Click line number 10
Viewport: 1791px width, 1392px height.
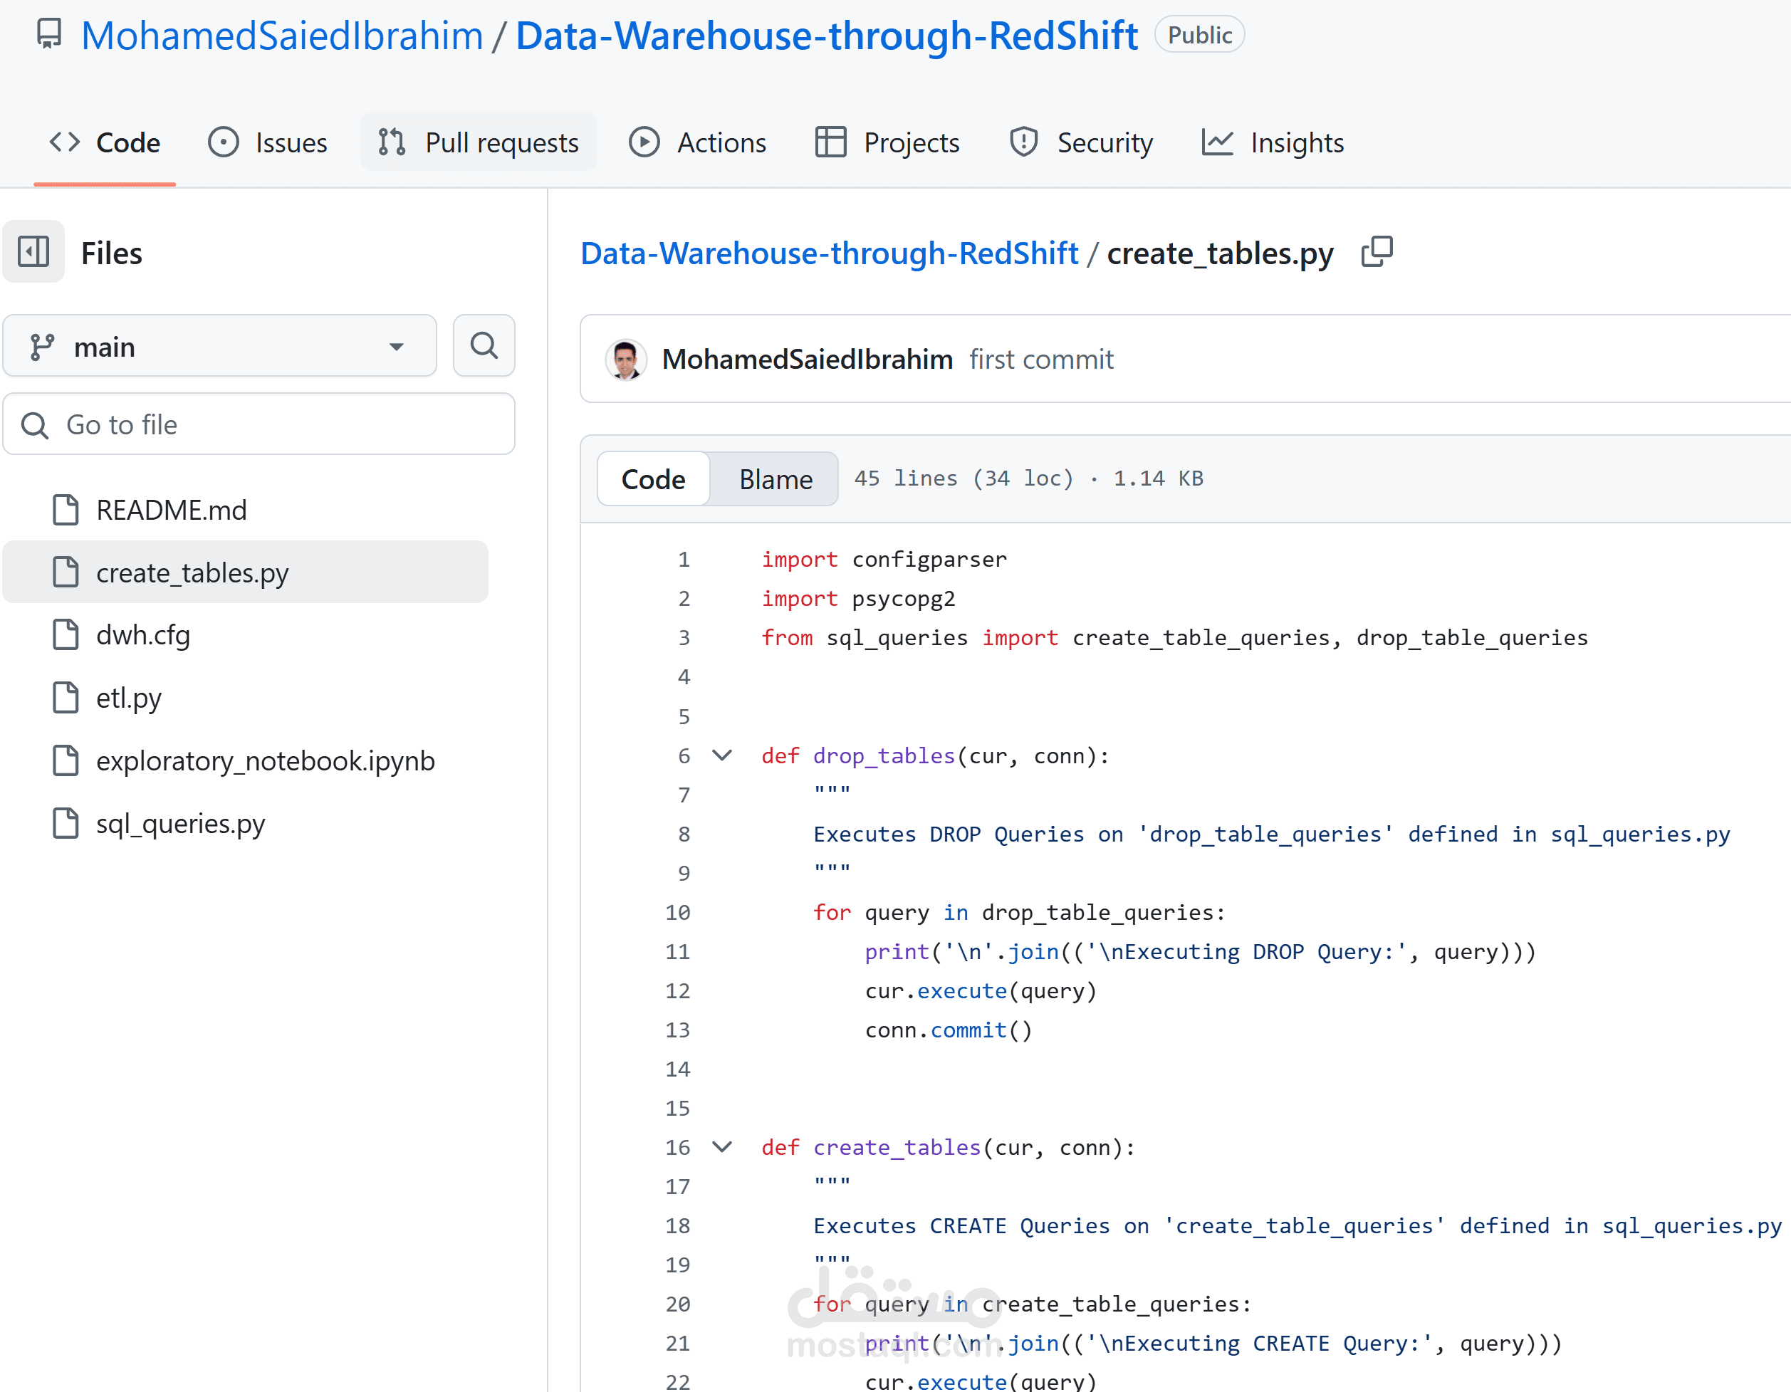(x=677, y=912)
